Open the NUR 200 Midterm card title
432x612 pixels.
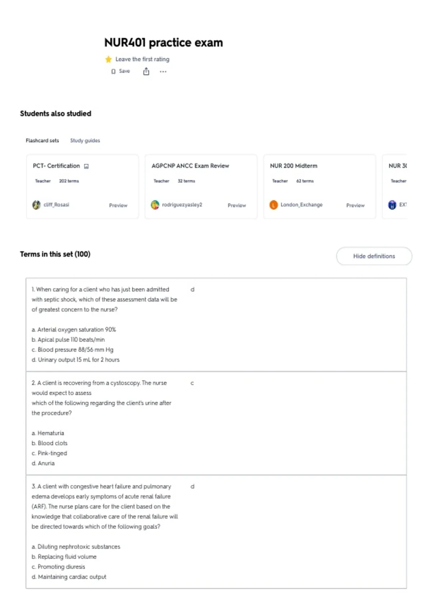click(293, 166)
